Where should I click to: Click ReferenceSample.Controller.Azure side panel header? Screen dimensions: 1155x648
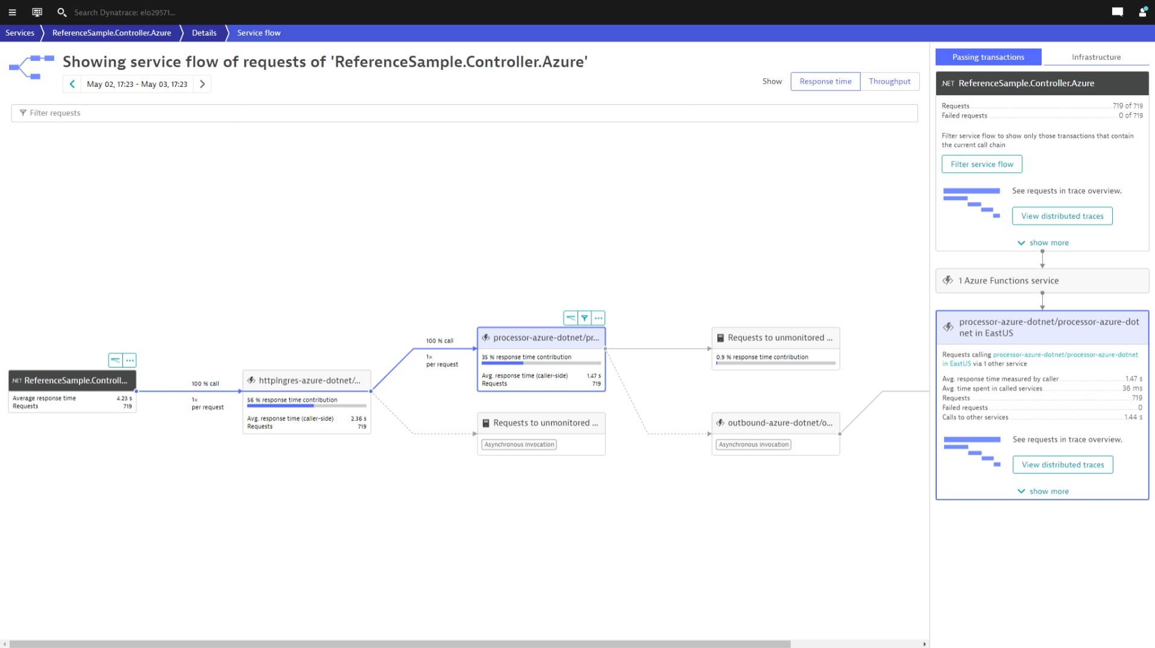[x=1042, y=84]
